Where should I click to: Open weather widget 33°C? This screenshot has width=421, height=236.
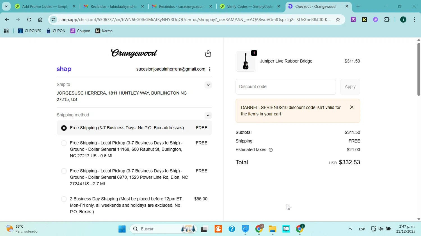tap(22, 229)
